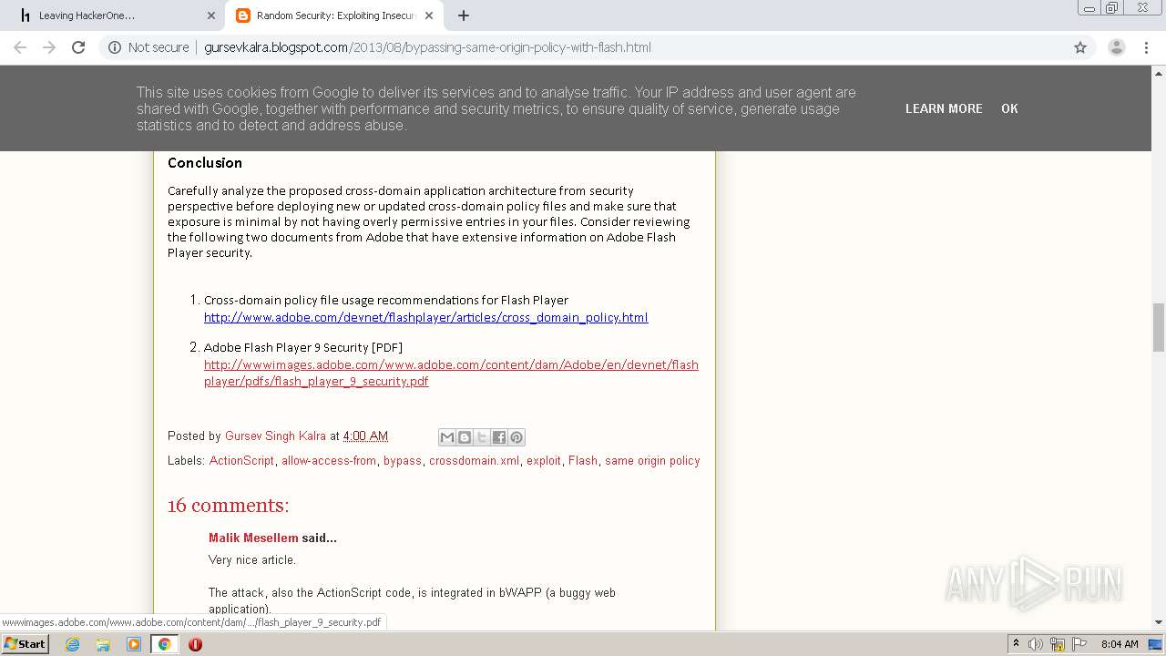Select Chrome in the taskbar
The width and height of the screenshot is (1166, 656).
pos(164,644)
